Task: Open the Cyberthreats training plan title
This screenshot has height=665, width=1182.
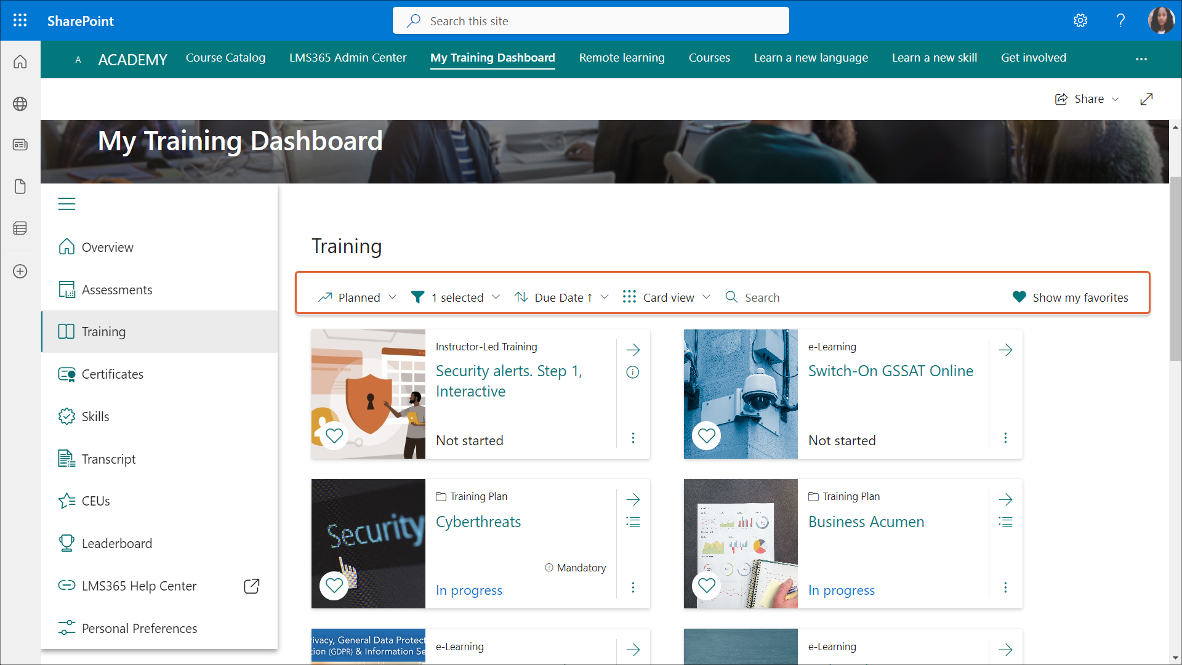Action: pyautogui.click(x=478, y=522)
